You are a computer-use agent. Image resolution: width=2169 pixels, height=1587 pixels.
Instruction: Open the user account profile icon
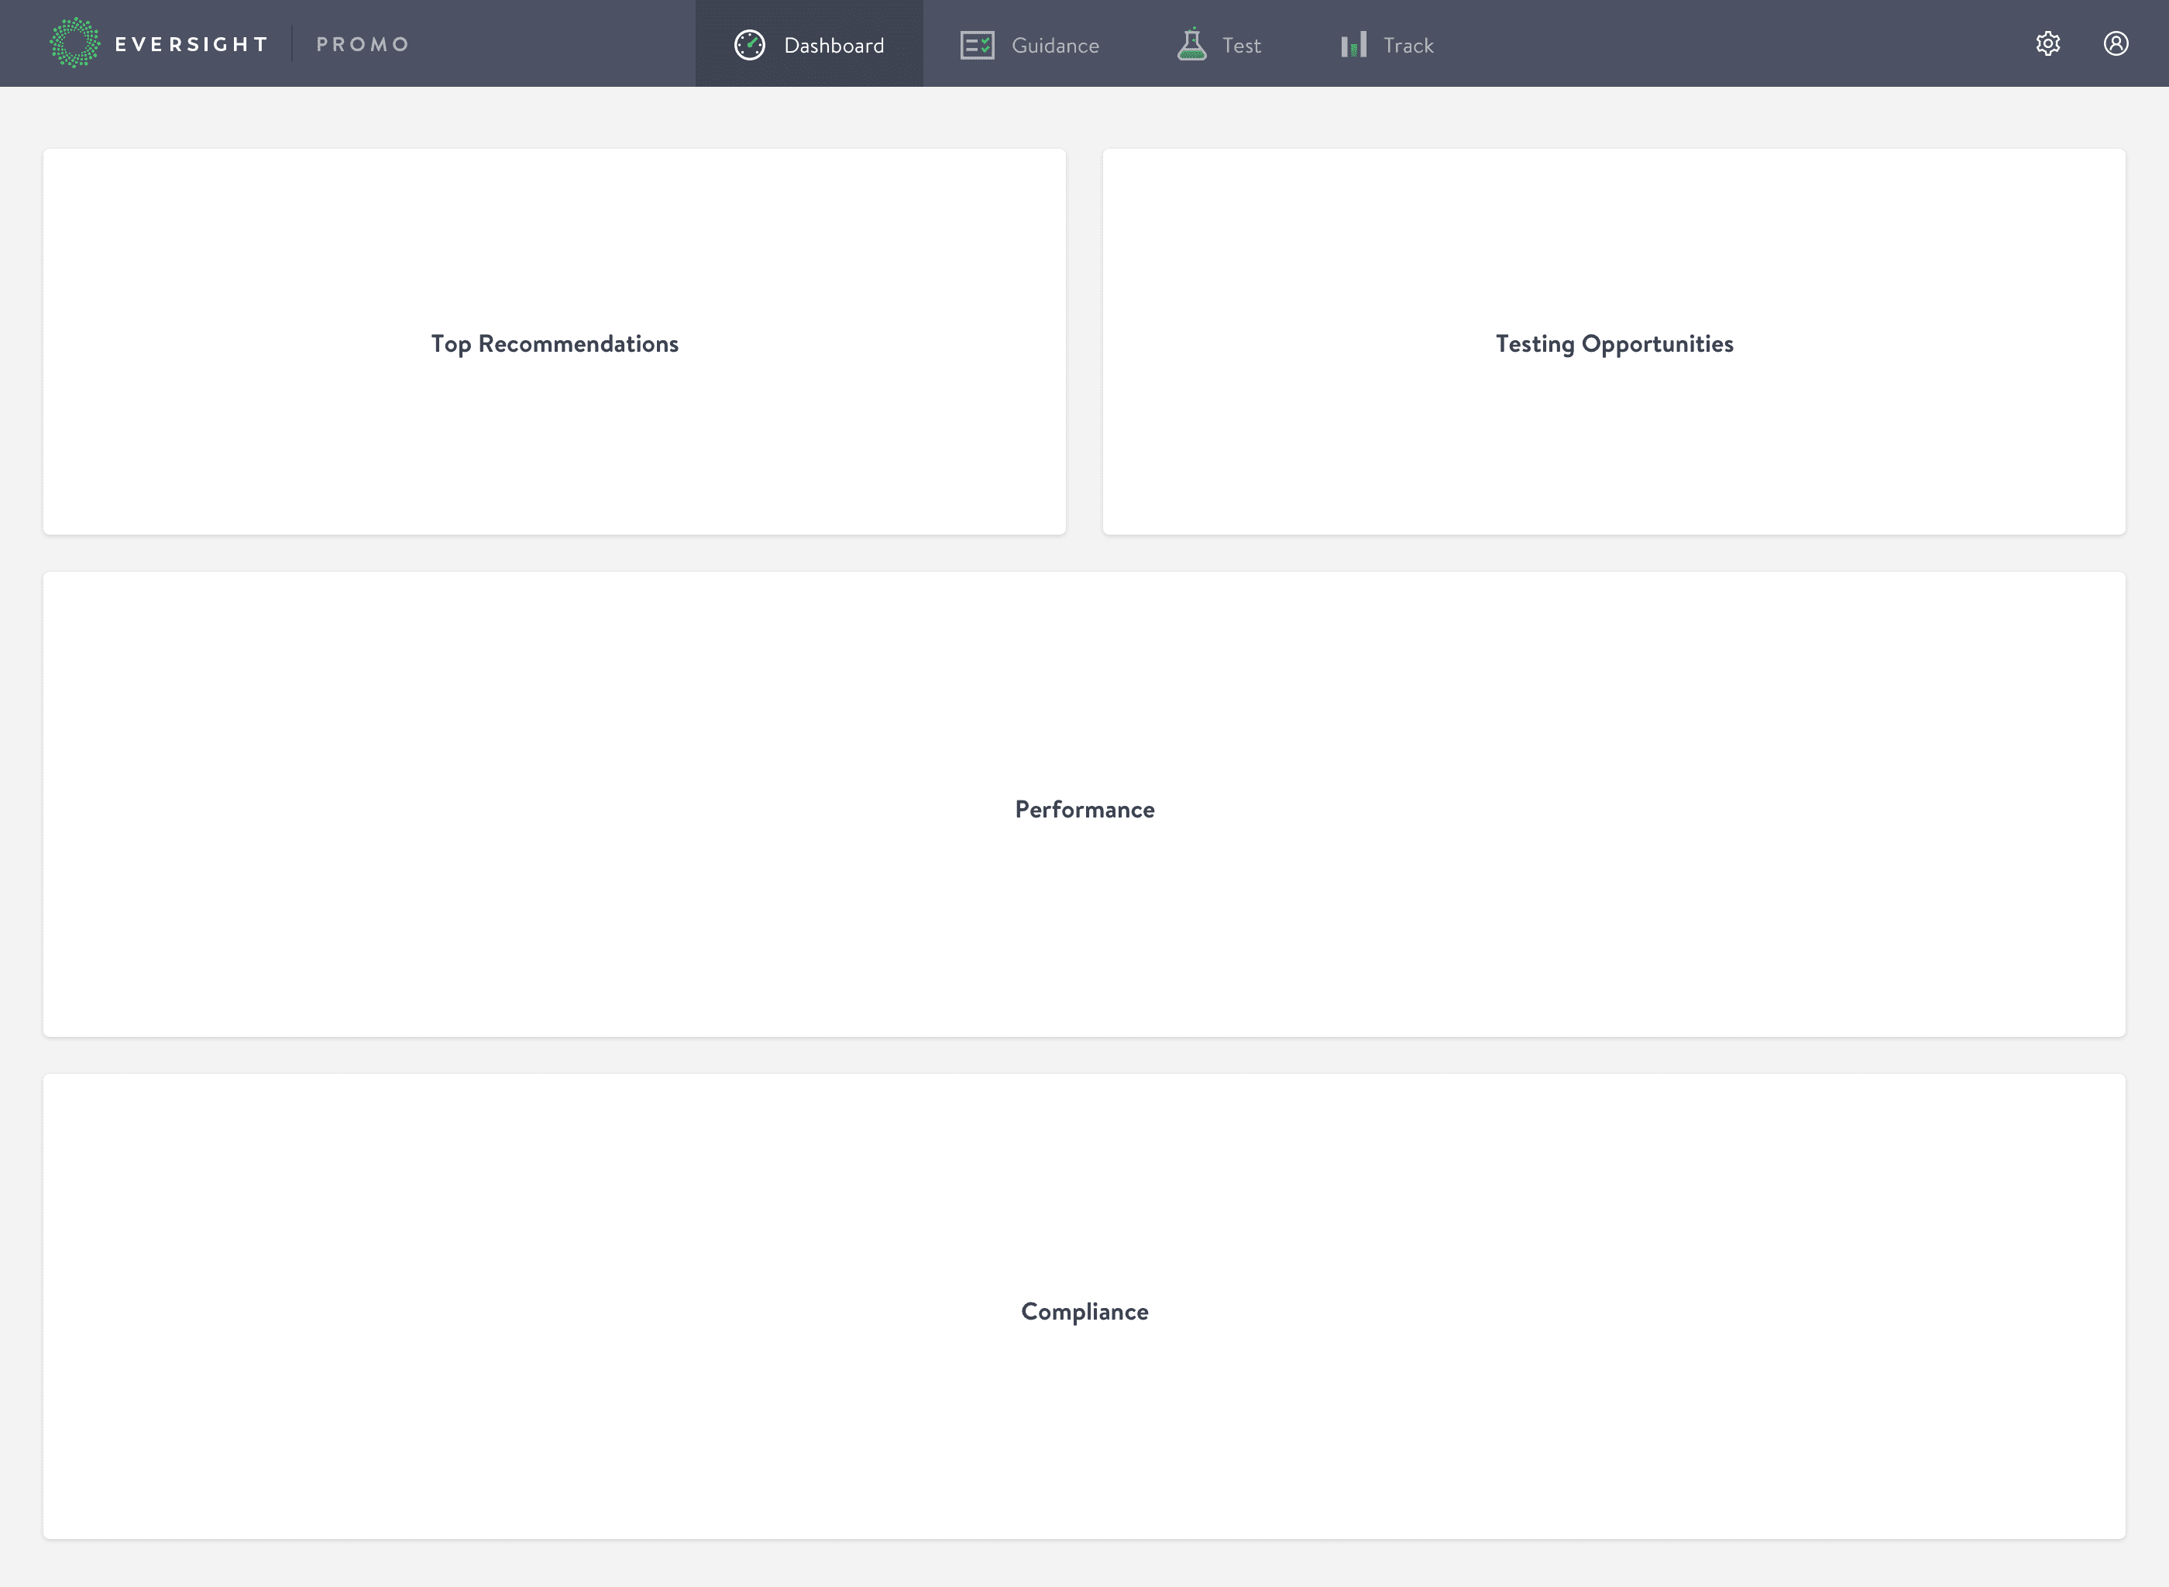coord(2116,43)
